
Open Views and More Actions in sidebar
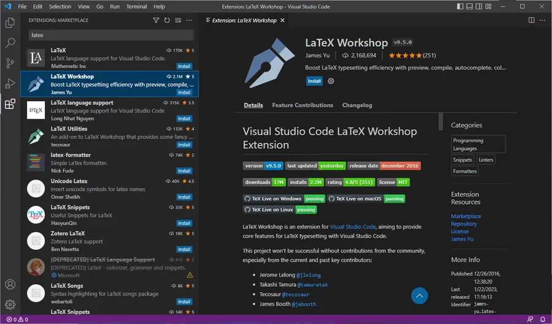(x=190, y=20)
